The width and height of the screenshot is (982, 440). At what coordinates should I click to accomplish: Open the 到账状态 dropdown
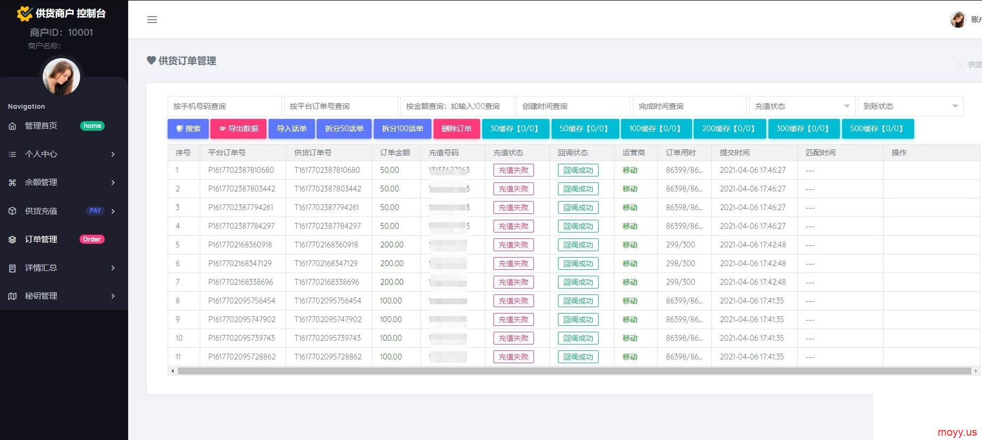tap(910, 106)
